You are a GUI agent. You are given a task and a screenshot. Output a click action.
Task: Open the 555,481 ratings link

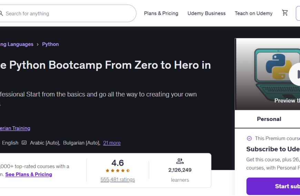click(118, 179)
